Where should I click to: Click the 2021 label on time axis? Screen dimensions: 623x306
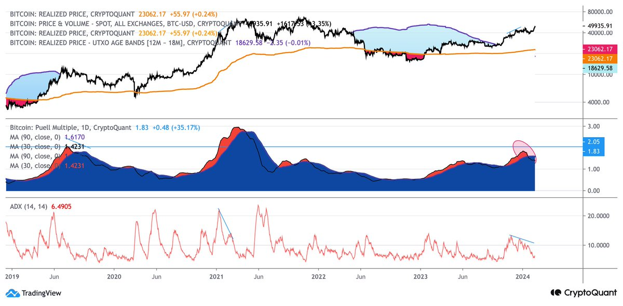[x=217, y=277]
